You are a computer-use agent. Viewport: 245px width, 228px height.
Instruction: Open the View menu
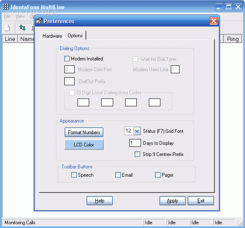20,16
